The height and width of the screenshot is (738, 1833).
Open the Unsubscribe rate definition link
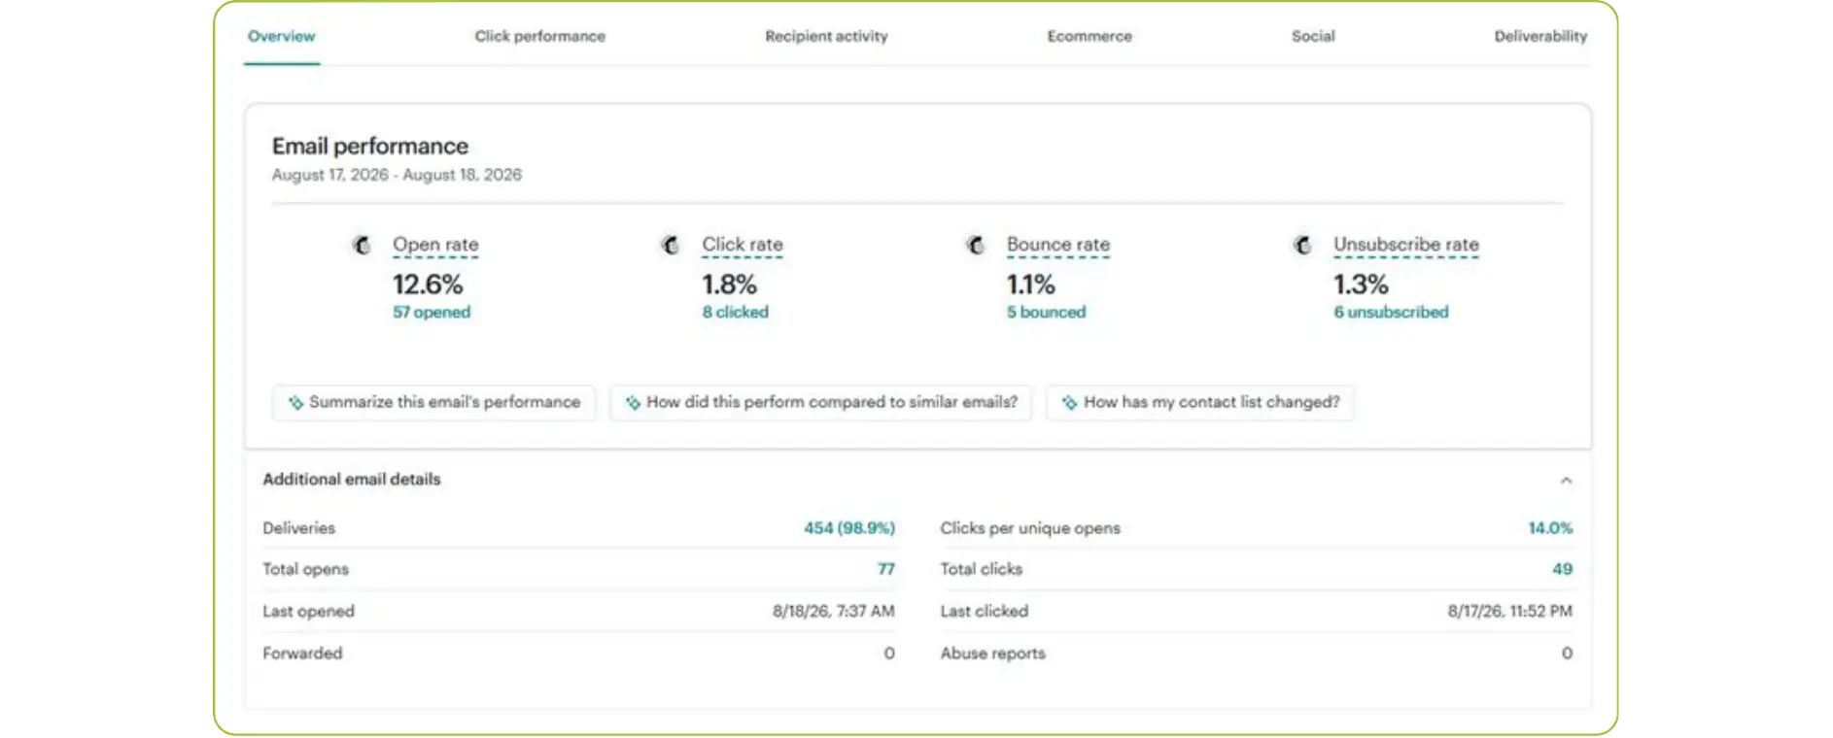(1406, 245)
